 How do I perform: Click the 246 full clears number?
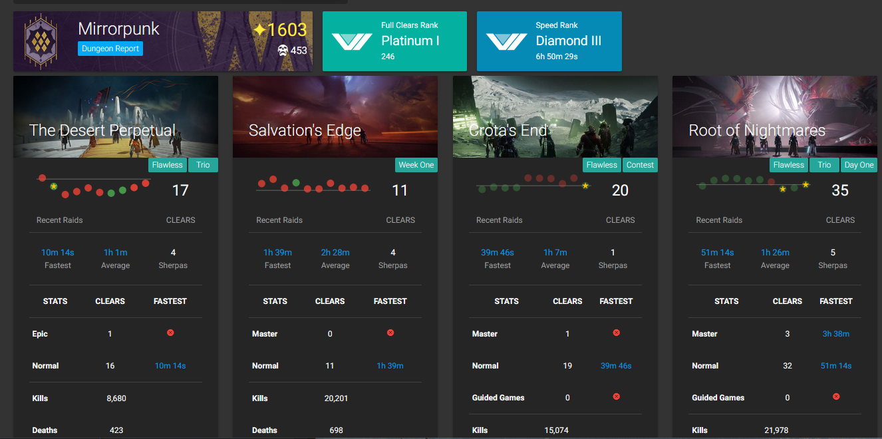(x=388, y=57)
